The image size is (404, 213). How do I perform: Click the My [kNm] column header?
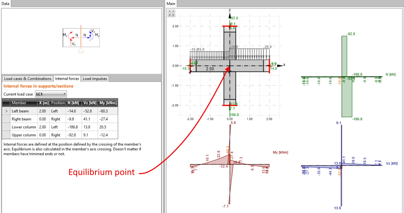click(108, 103)
